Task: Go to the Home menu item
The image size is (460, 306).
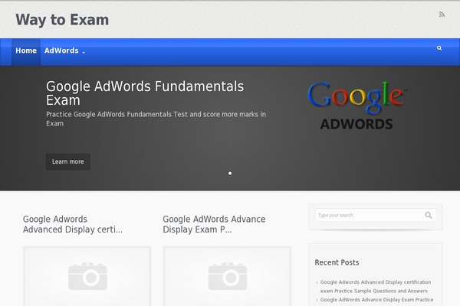Action: click(26, 50)
